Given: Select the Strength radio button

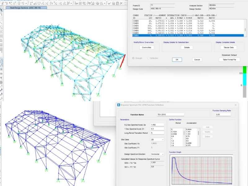Looking at the screenshot, I should (134, 58).
